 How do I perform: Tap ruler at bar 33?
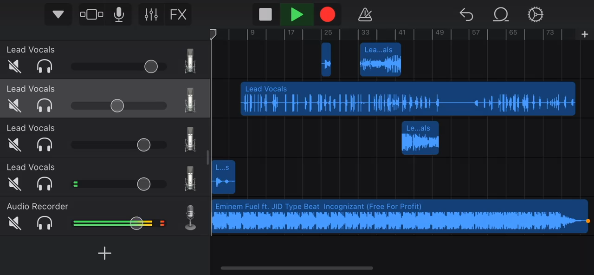coord(366,33)
